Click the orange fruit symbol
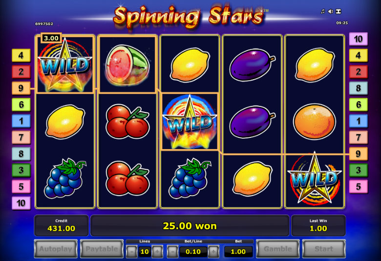381x261 pixels. [x=315, y=122]
